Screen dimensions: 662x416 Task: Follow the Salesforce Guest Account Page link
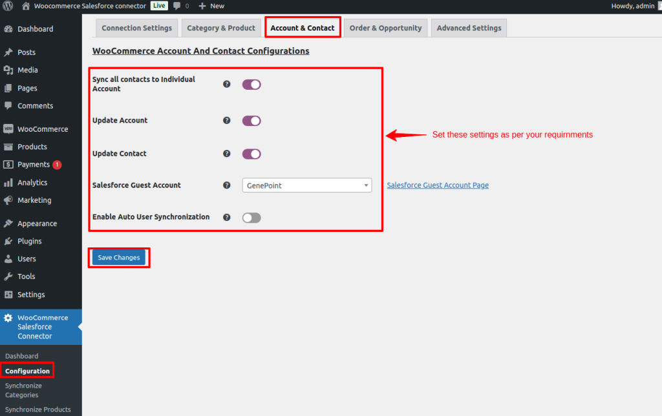tap(438, 185)
